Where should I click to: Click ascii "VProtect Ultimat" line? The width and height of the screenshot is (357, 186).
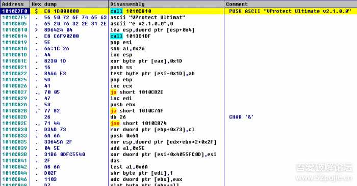coord(148,17)
